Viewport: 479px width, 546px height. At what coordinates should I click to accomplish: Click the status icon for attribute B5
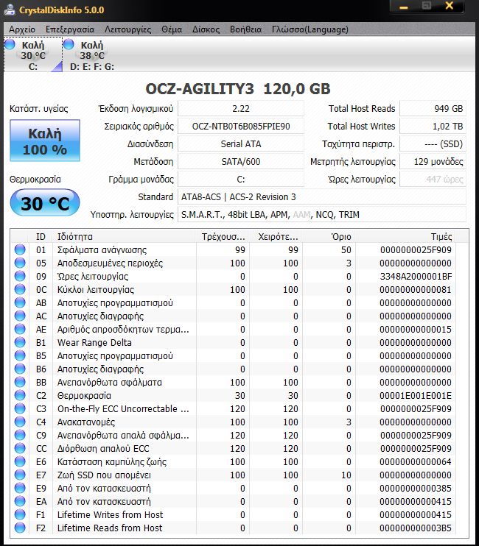pyautogui.click(x=20, y=355)
